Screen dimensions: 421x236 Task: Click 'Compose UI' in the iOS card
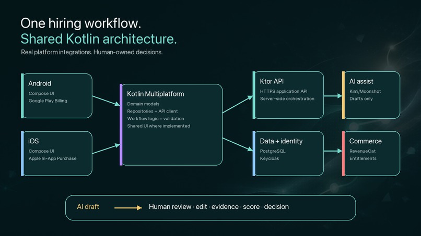(x=41, y=151)
